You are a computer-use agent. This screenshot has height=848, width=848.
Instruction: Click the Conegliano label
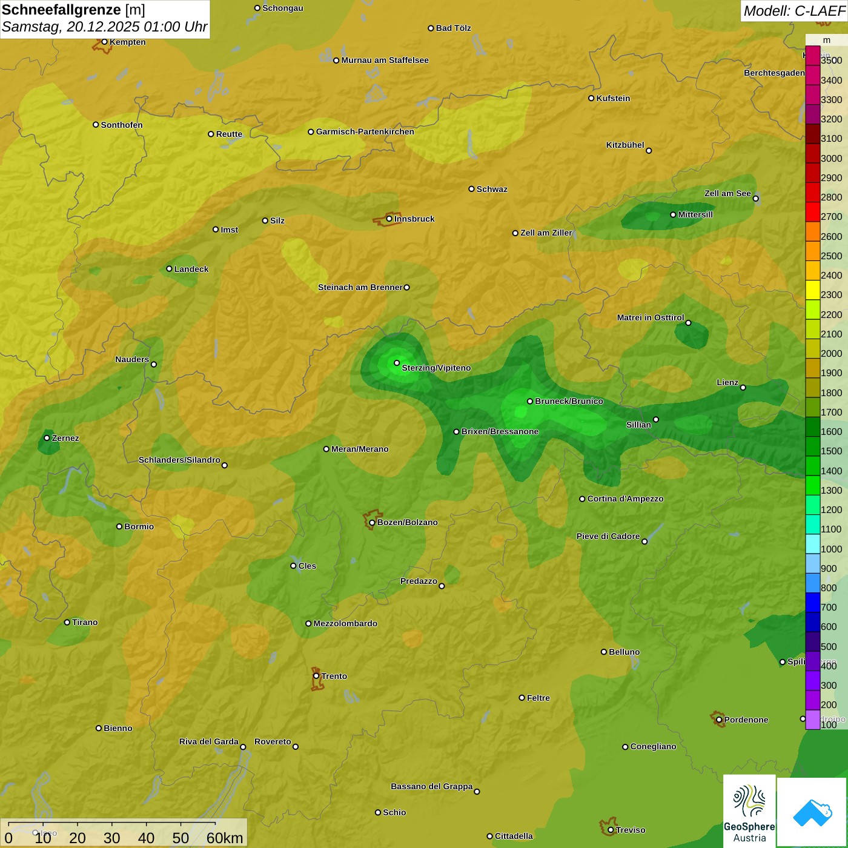pyautogui.click(x=653, y=746)
